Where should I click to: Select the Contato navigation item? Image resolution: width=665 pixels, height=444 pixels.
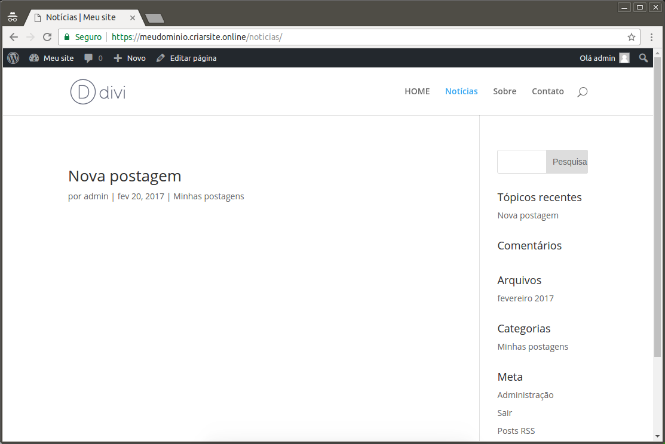547,91
